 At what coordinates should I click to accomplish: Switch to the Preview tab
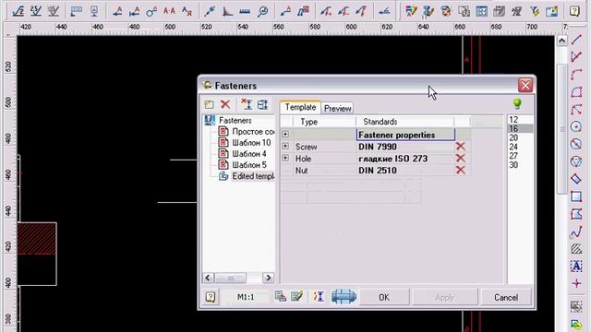coord(337,109)
